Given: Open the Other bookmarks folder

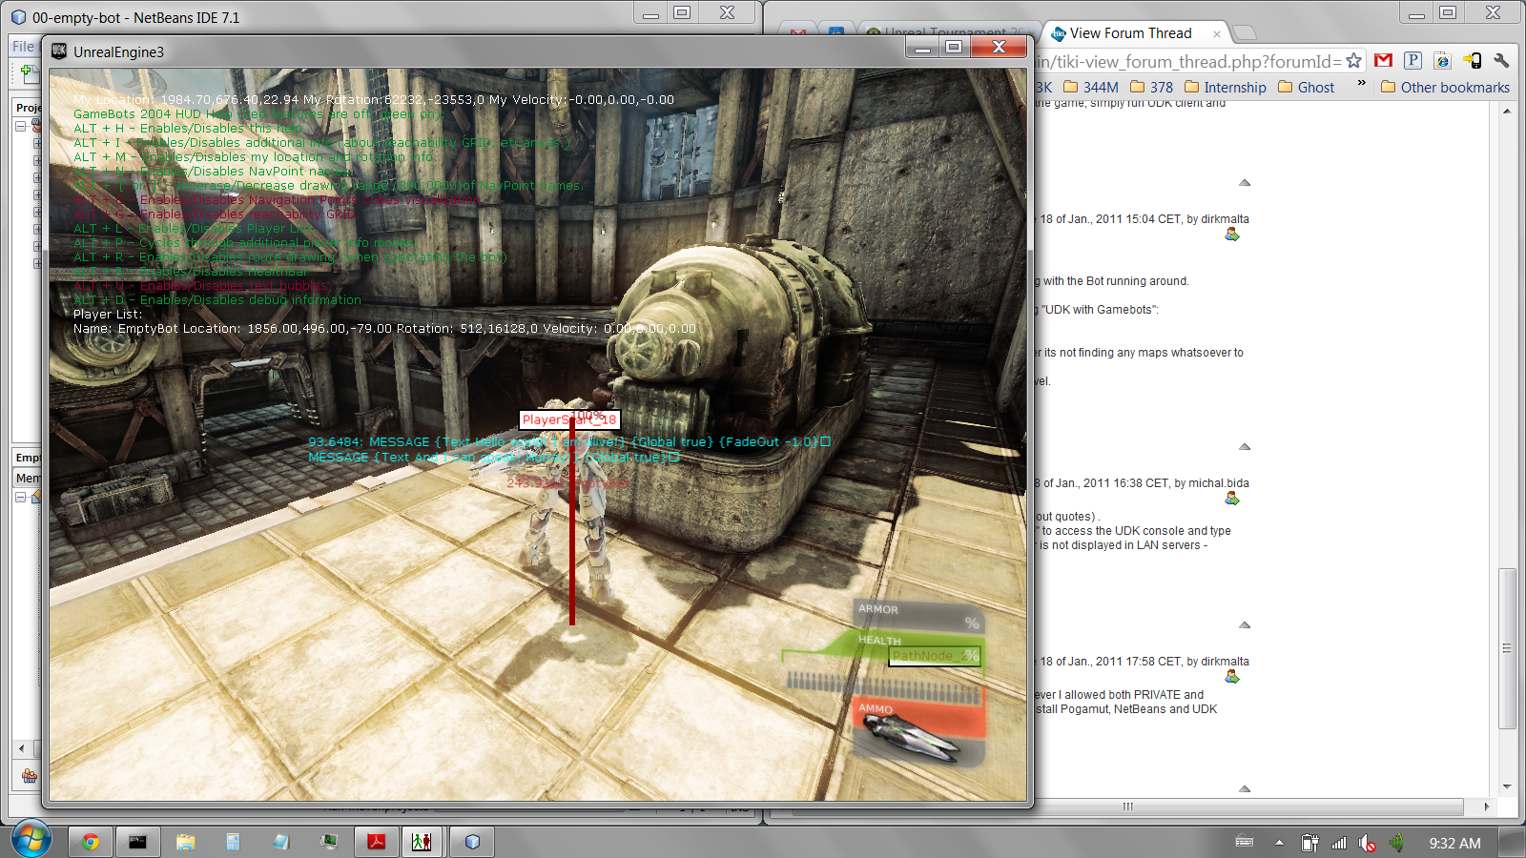Looking at the screenshot, I should coord(1445,87).
